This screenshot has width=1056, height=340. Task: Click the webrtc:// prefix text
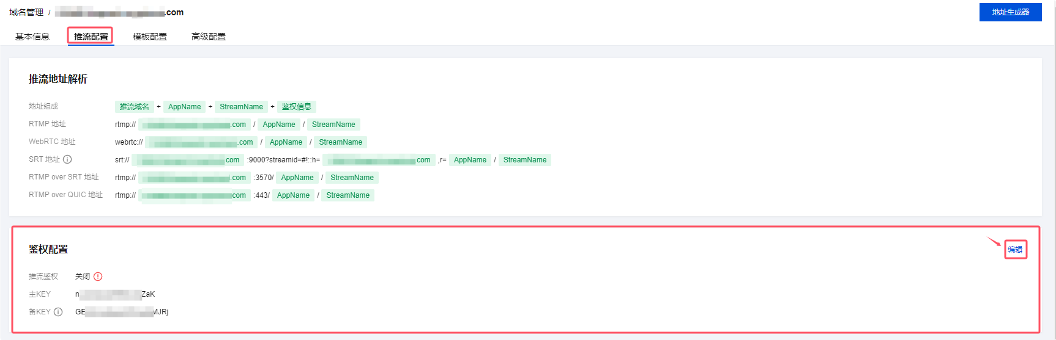[x=129, y=142]
